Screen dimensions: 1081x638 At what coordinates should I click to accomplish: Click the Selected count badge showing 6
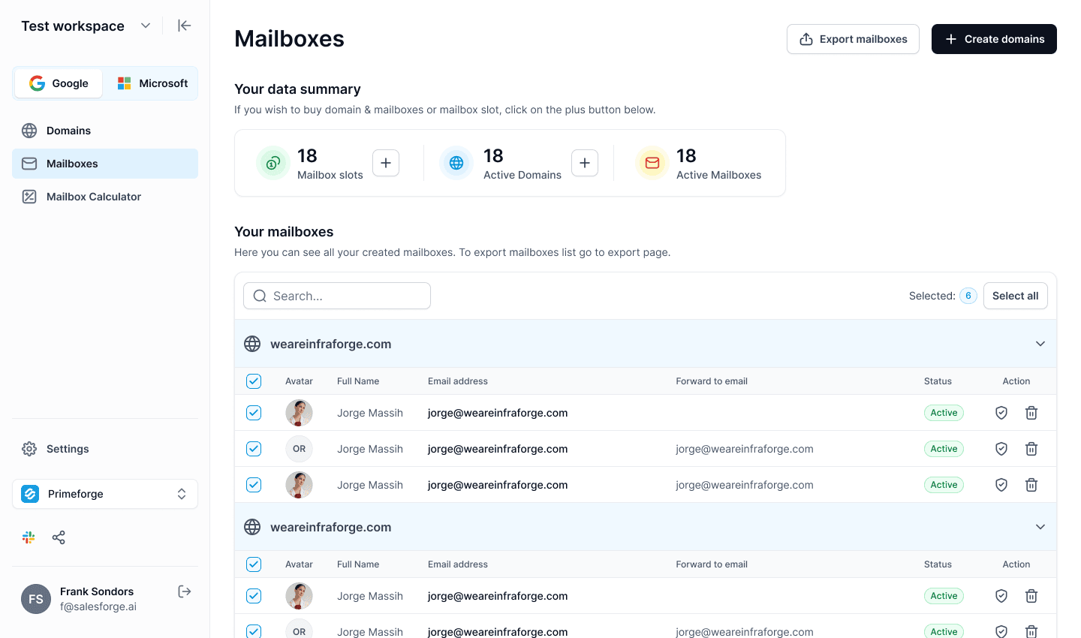pos(968,296)
